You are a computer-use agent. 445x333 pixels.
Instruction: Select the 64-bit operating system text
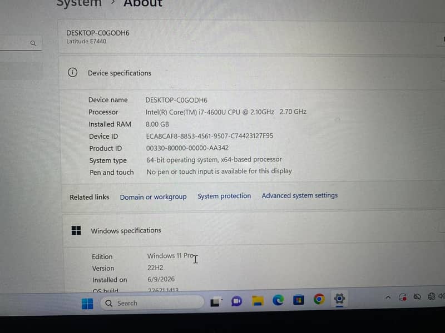click(214, 160)
